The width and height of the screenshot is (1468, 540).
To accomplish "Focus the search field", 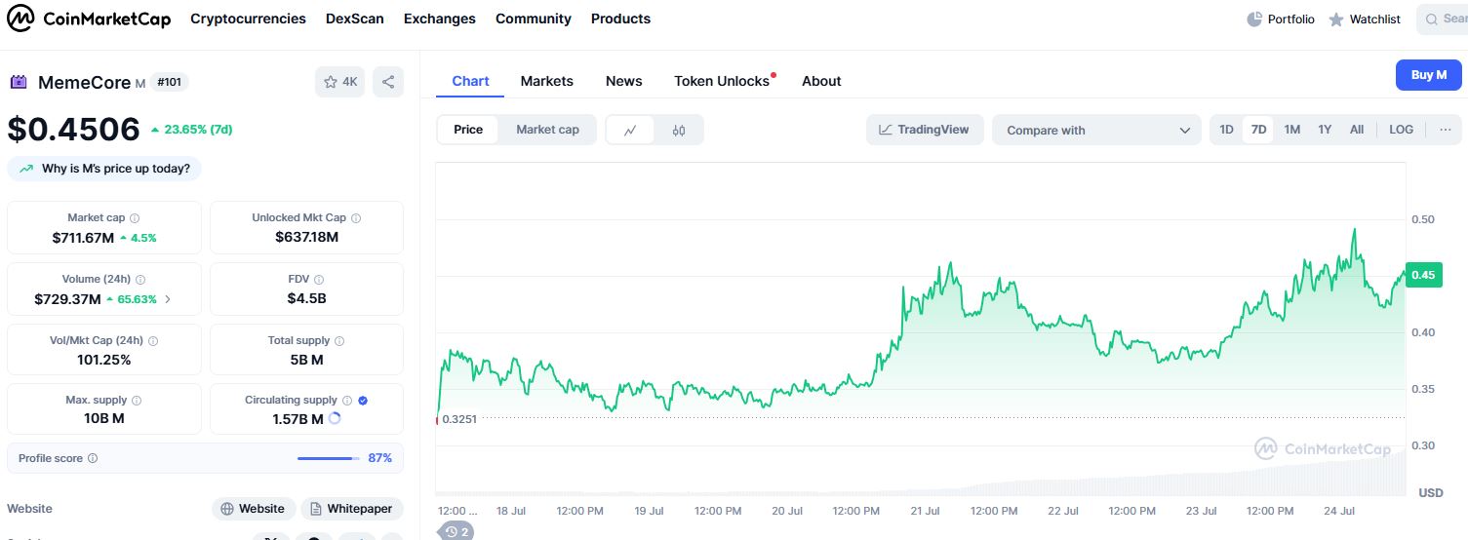I will (x=1444, y=19).
